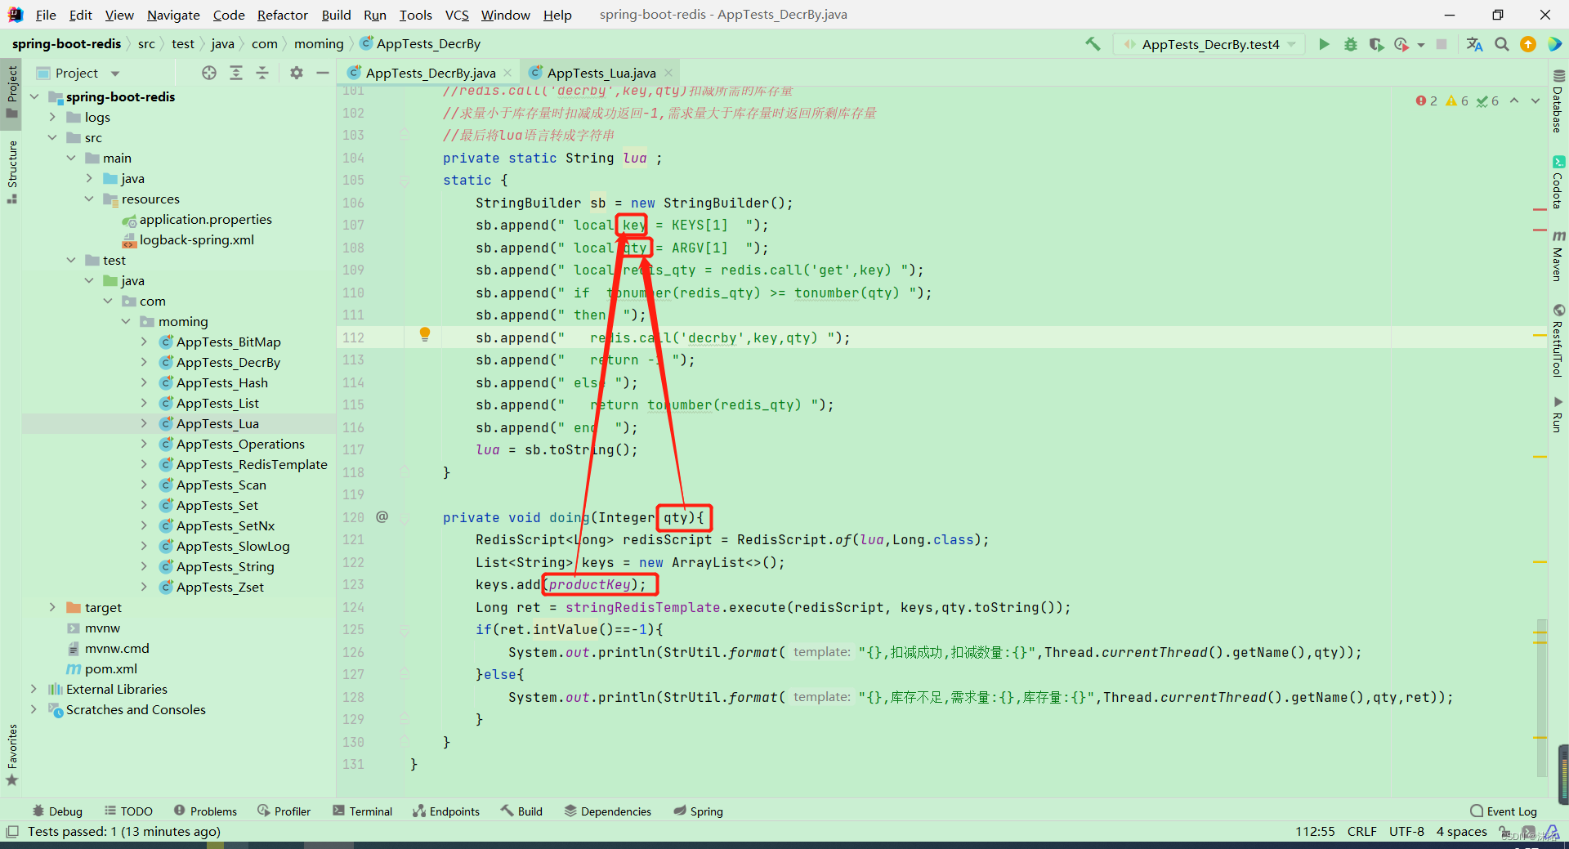Click the Build project hammer icon

[1093, 44]
